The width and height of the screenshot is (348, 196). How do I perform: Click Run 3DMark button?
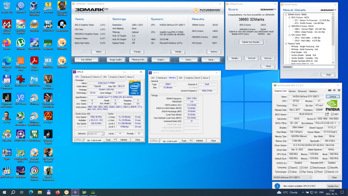[x=86, y=60]
